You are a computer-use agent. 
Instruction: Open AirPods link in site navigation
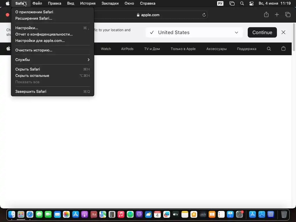[127, 49]
